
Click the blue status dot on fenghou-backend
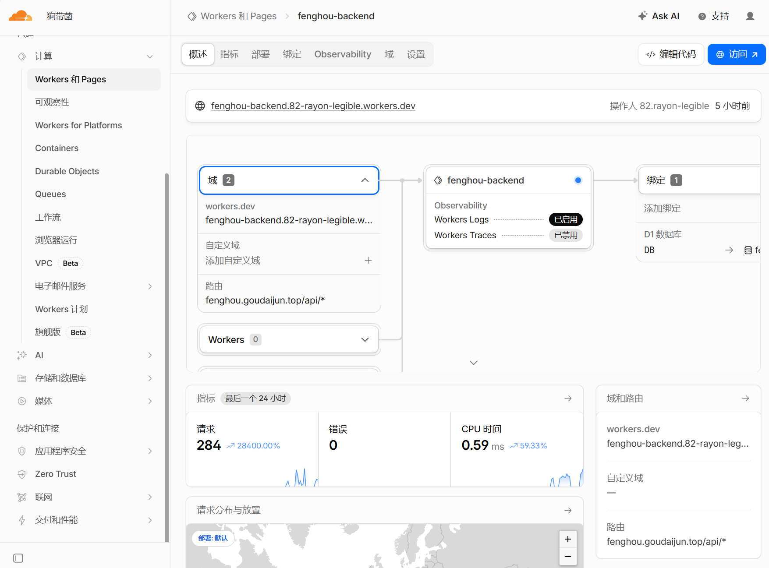pos(578,180)
